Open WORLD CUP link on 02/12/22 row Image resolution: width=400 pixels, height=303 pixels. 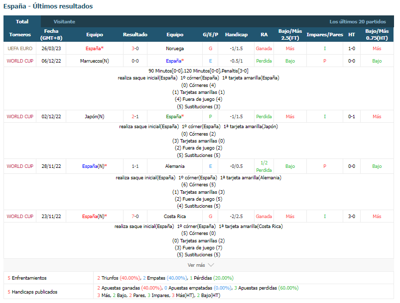tap(20, 117)
